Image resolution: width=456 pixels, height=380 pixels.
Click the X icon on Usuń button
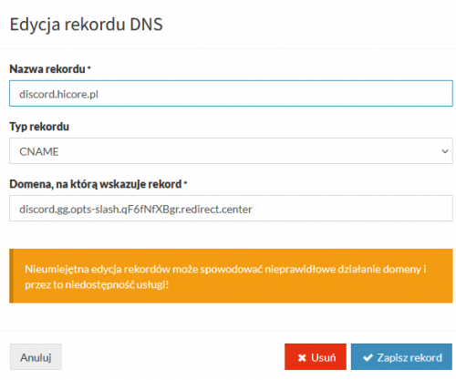[302, 358]
